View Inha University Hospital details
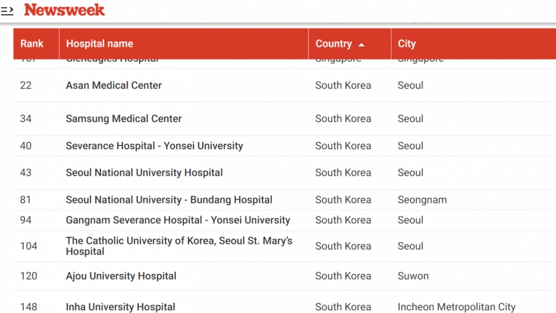 (x=120, y=306)
